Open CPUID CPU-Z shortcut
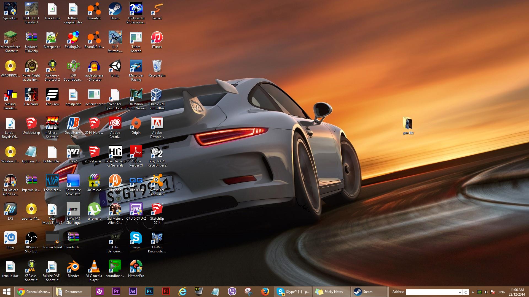Image resolution: width=529 pixels, height=297 pixels. click(136, 212)
